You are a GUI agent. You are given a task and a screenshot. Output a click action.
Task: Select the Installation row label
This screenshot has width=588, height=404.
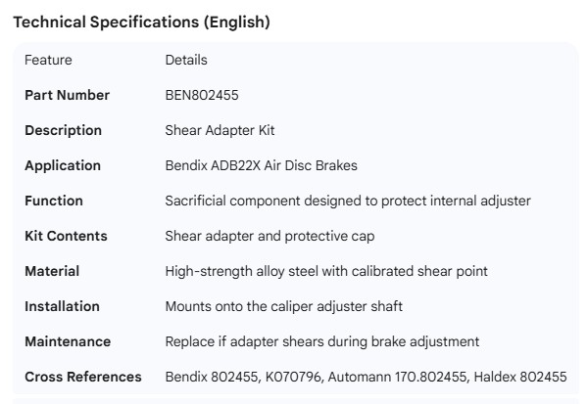click(x=62, y=306)
